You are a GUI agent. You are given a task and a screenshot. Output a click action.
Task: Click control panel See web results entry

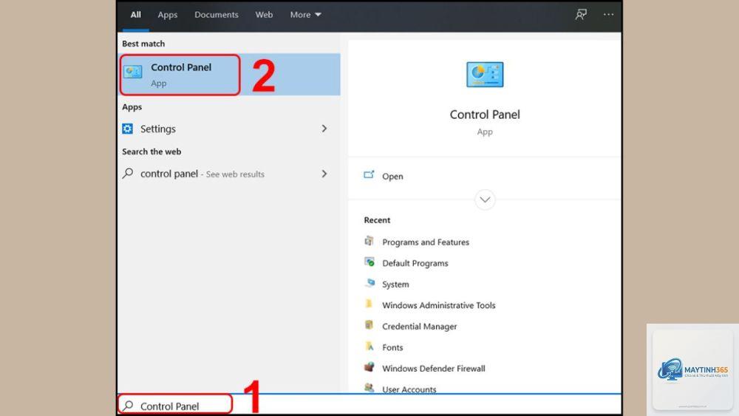[x=228, y=174]
